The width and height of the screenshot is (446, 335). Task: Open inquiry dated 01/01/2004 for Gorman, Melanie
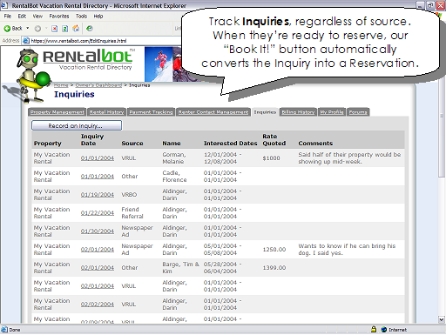(98, 158)
